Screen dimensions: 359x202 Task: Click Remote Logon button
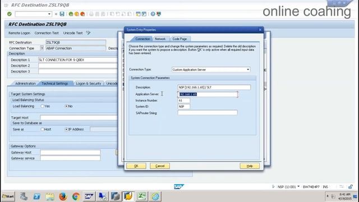(x=19, y=33)
